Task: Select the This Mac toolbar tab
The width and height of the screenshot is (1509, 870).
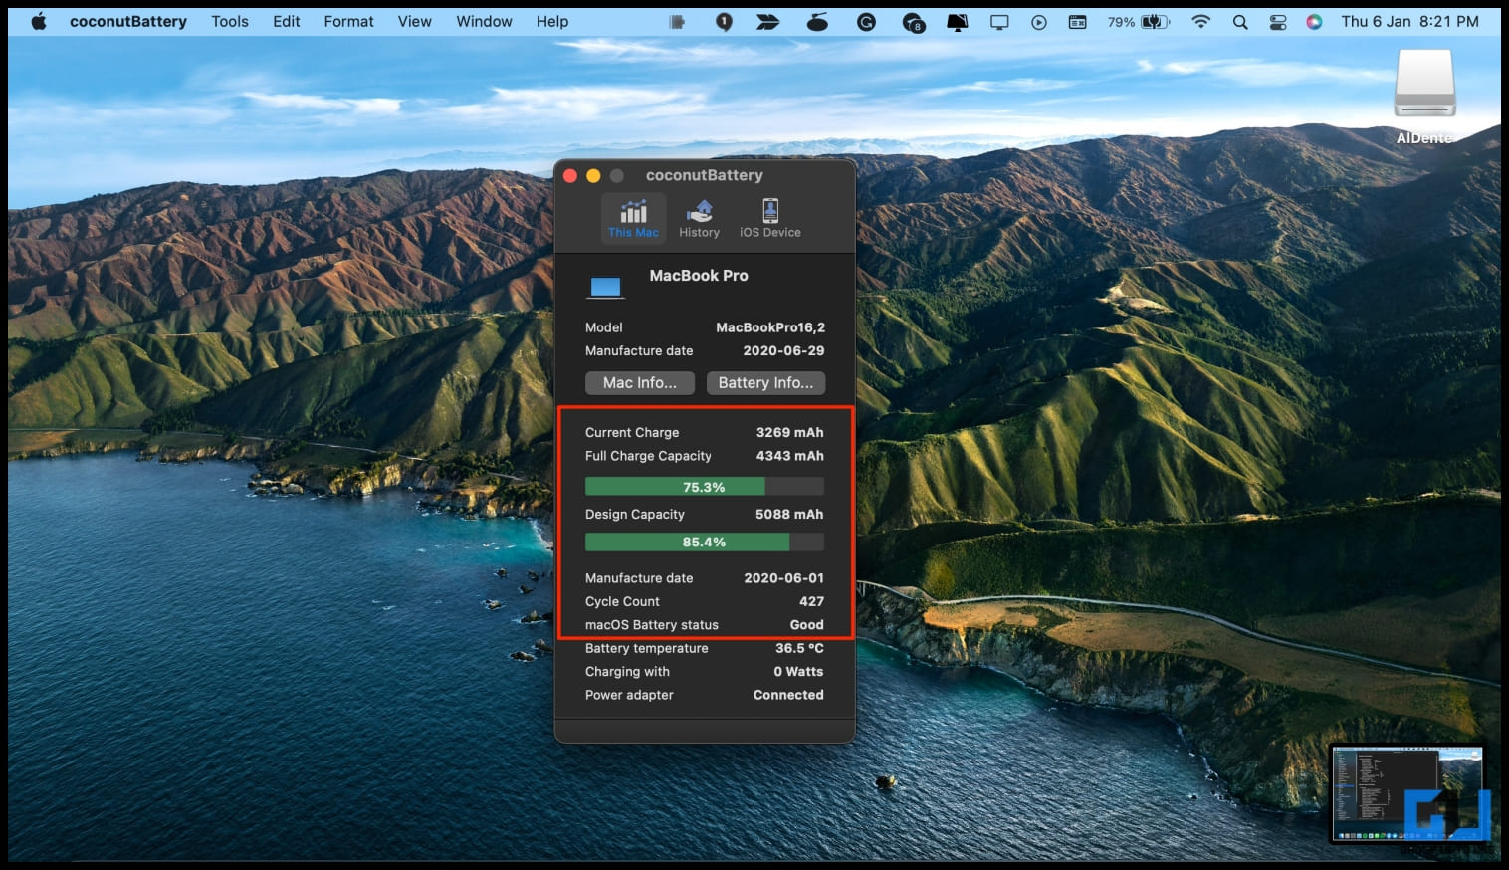Action: coord(633,218)
